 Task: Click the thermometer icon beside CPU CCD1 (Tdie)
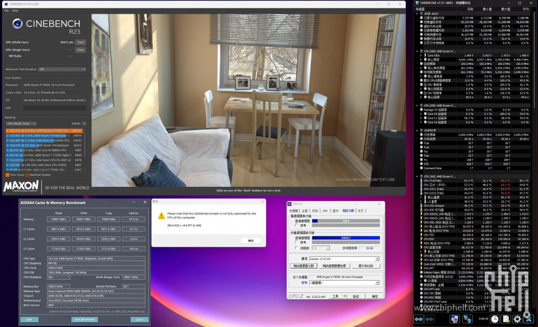coord(422,189)
